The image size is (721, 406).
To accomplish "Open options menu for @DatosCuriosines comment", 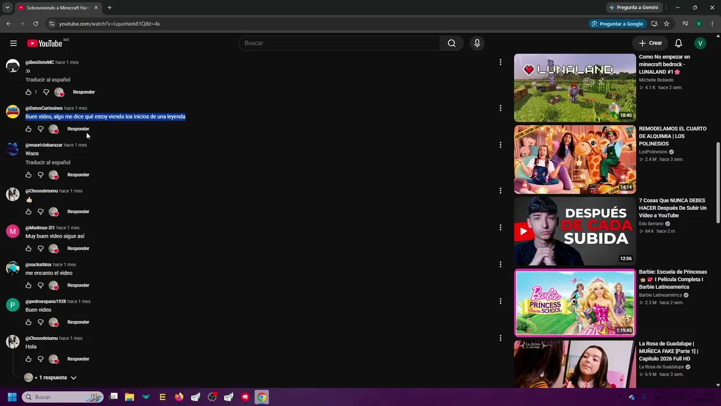I will [500, 108].
